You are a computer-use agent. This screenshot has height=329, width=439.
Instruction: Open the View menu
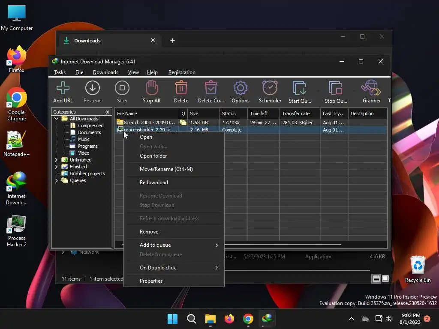133,72
